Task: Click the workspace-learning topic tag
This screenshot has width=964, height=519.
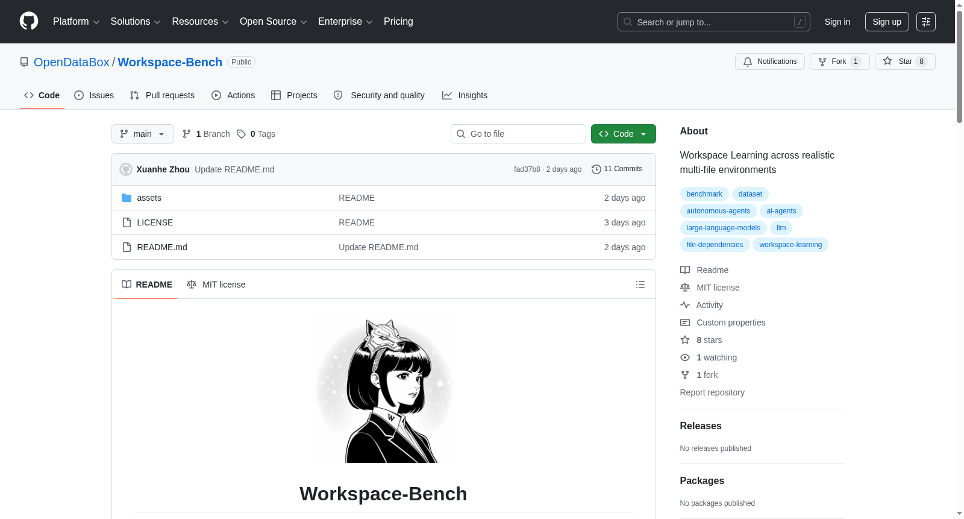Action: (790, 245)
